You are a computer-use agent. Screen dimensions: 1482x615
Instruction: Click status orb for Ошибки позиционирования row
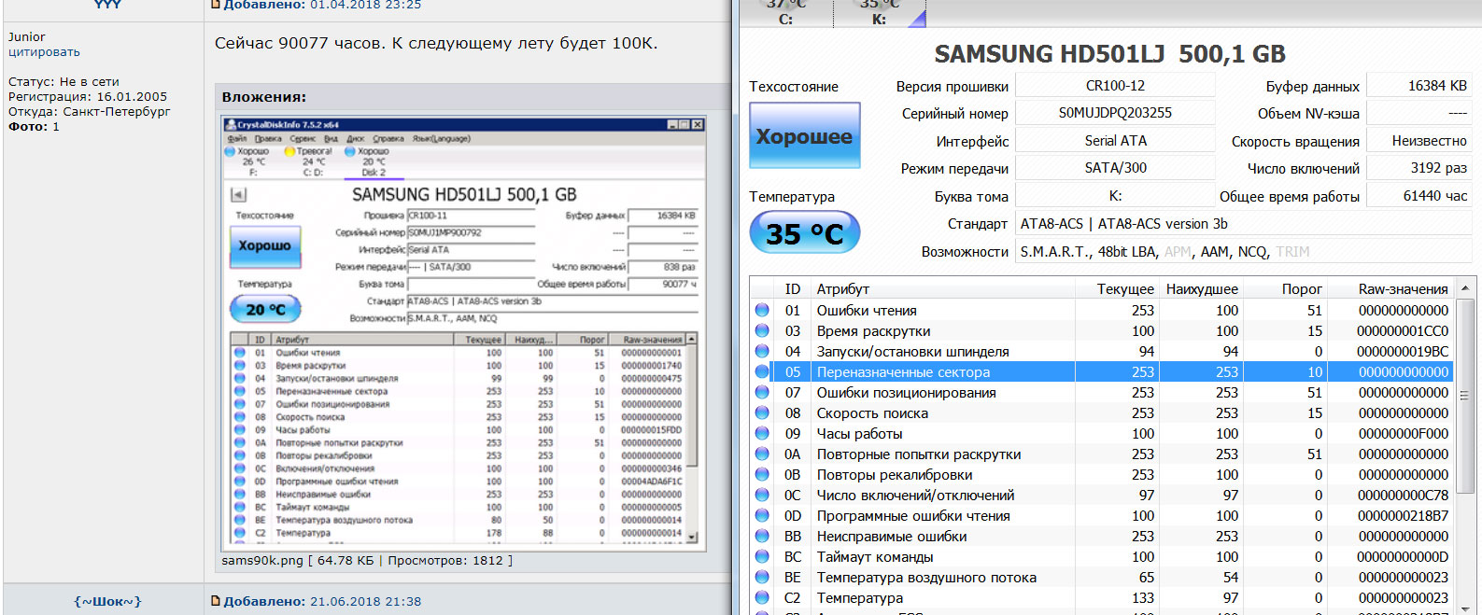[762, 392]
